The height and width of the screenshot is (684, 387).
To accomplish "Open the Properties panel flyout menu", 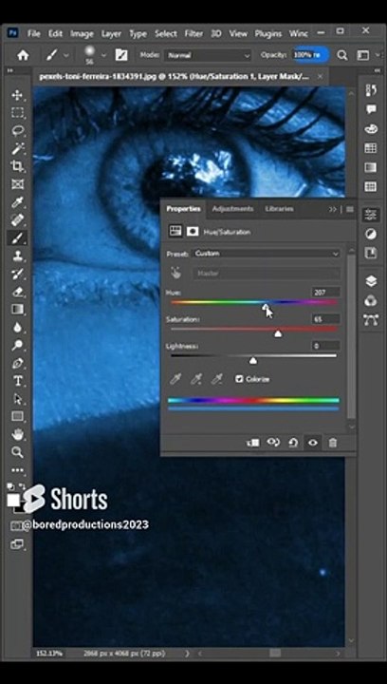I will [350, 209].
